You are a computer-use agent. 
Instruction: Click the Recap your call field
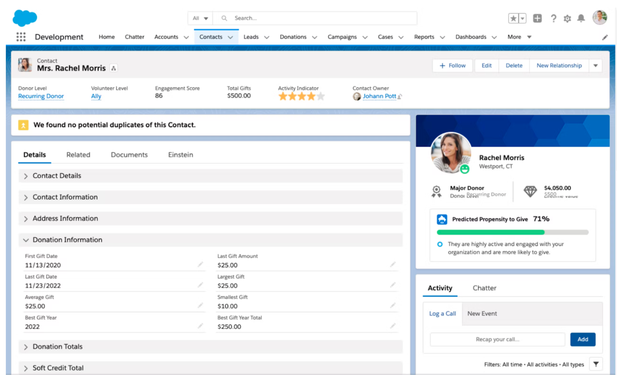497,339
